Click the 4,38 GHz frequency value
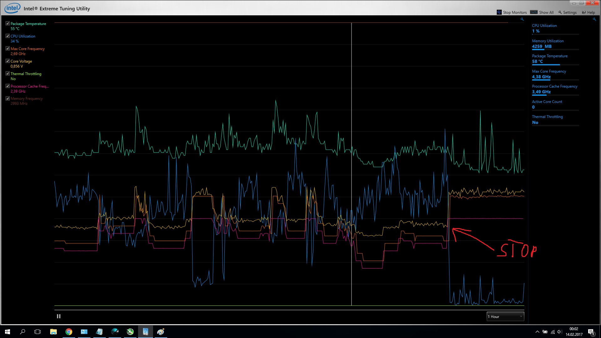 (541, 77)
